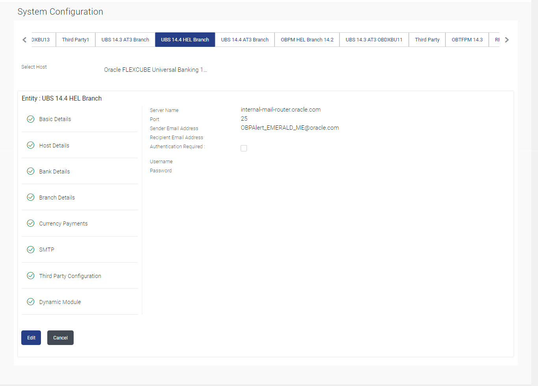
Task: Open the Third Party tab
Action: coord(427,39)
